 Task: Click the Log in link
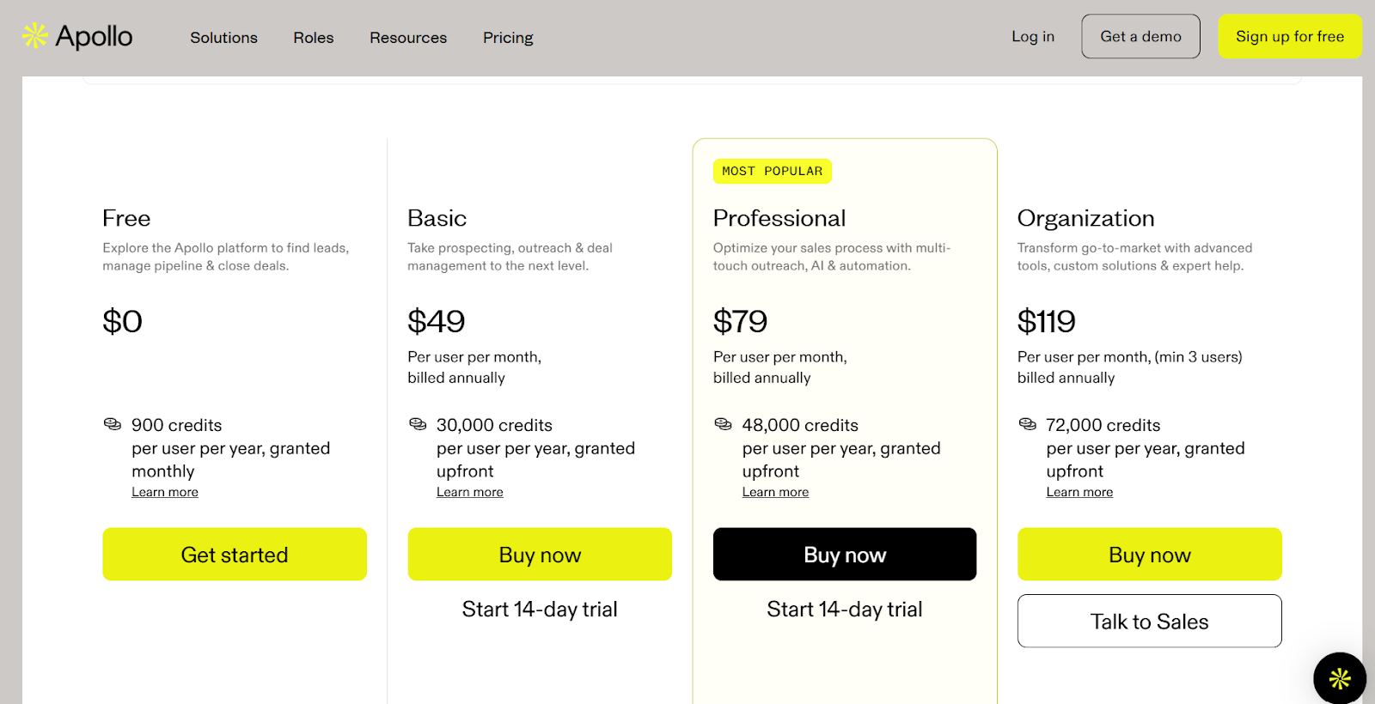click(1033, 36)
